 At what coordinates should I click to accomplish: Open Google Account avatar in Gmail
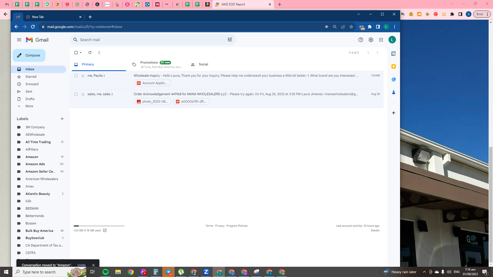point(392,40)
